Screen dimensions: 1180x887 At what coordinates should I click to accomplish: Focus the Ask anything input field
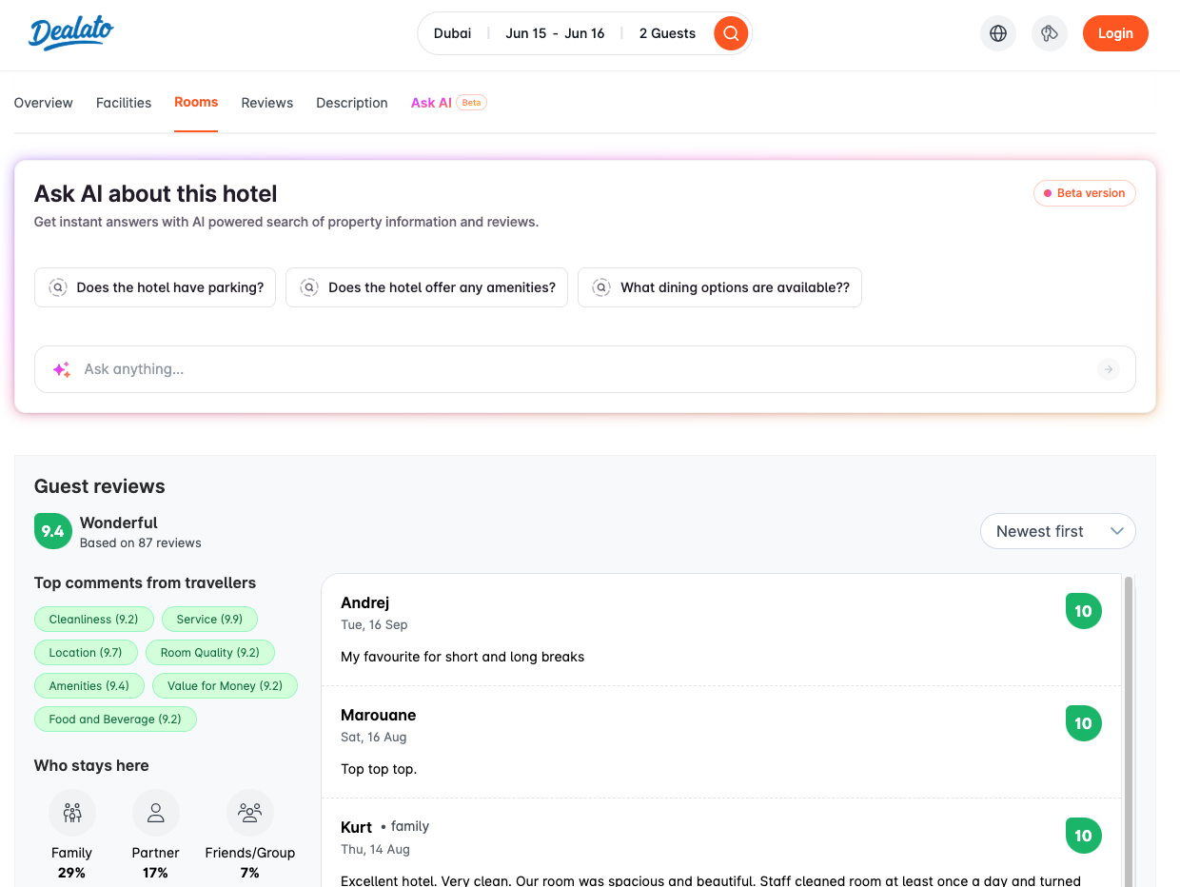click(585, 369)
